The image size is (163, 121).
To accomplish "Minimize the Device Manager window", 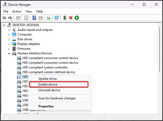I will point(132,4).
